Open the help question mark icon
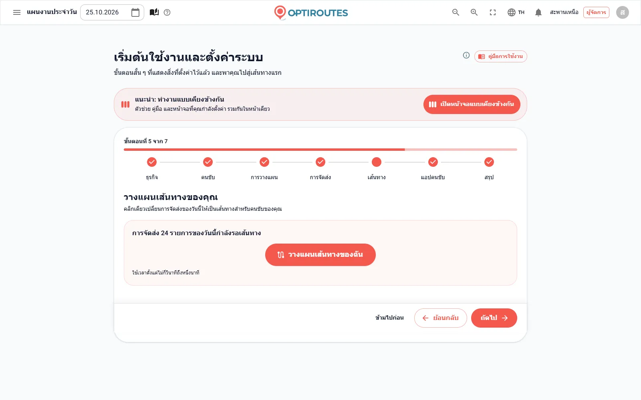641x400 pixels. click(167, 12)
